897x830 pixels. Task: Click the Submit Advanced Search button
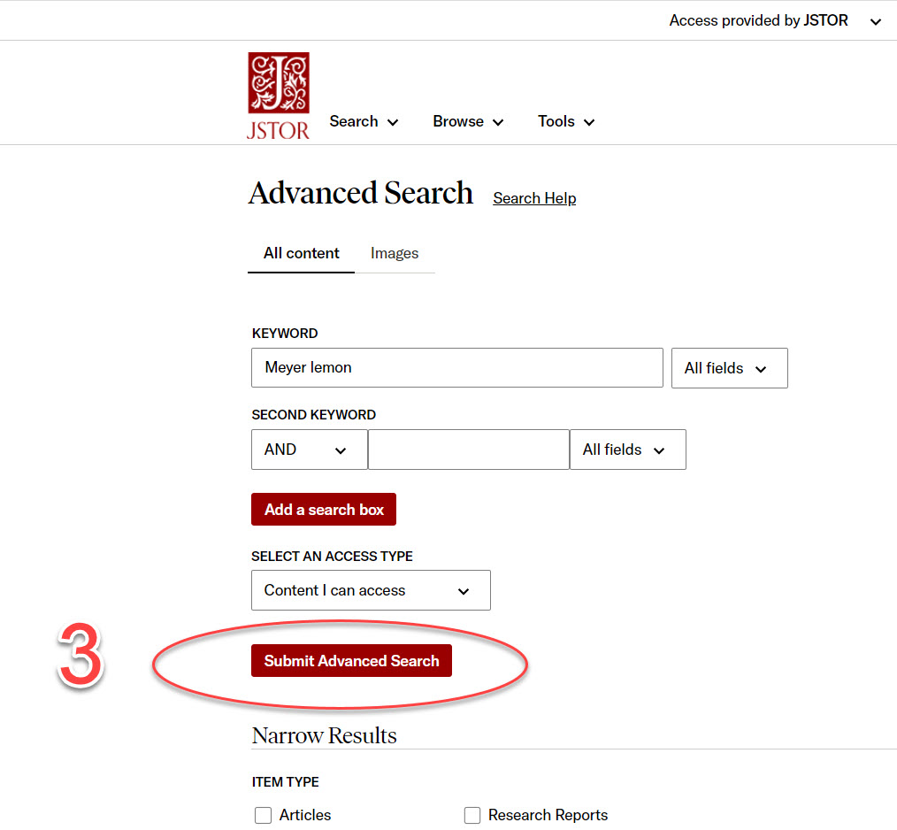point(351,661)
